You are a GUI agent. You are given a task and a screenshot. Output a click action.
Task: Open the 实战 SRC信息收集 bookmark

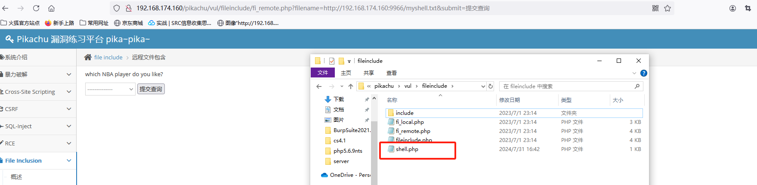[x=180, y=23]
